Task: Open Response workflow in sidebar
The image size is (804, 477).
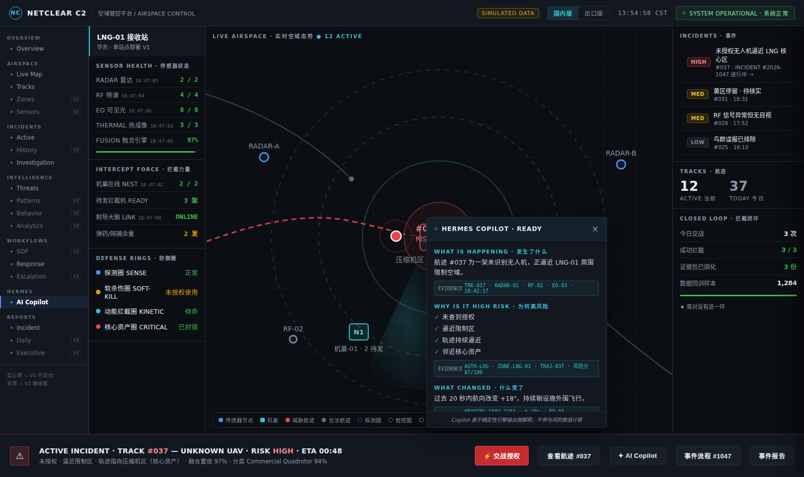Action: point(44,264)
